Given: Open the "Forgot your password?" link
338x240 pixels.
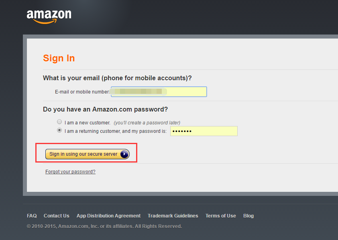Looking at the screenshot, I should pos(70,172).
